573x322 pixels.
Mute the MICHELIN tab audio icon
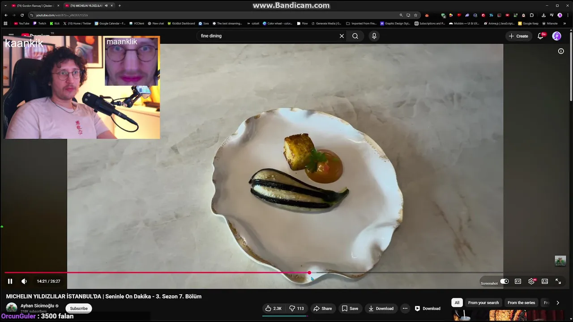(x=106, y=5)
